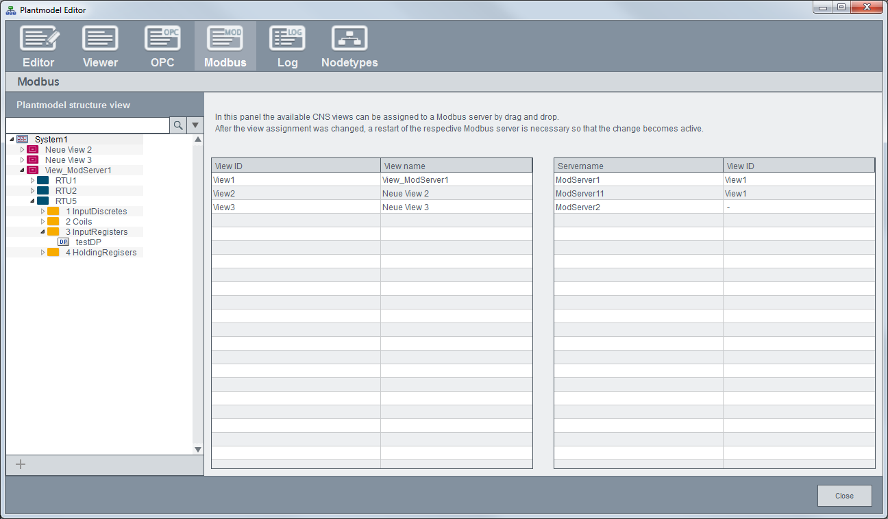Click the structure view search field
This screenshot has height=519, width=888.
pyautogui.click(x=87, y=125)
